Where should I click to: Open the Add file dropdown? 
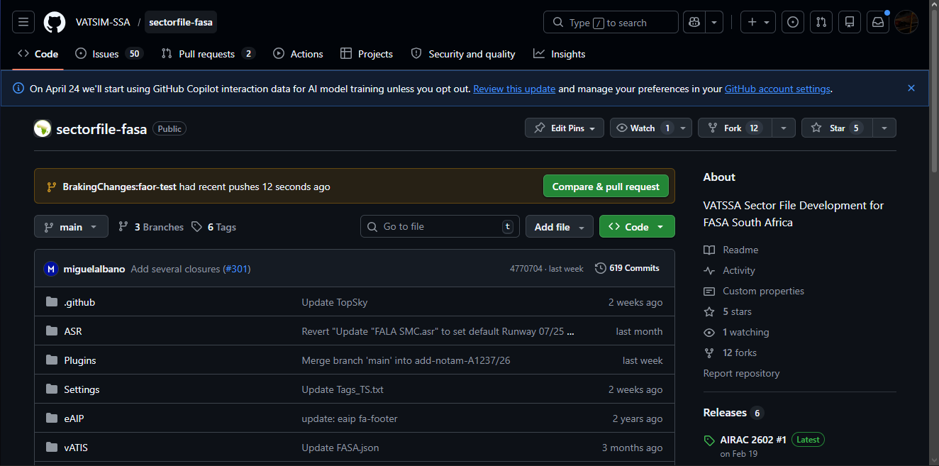point(559,227)
